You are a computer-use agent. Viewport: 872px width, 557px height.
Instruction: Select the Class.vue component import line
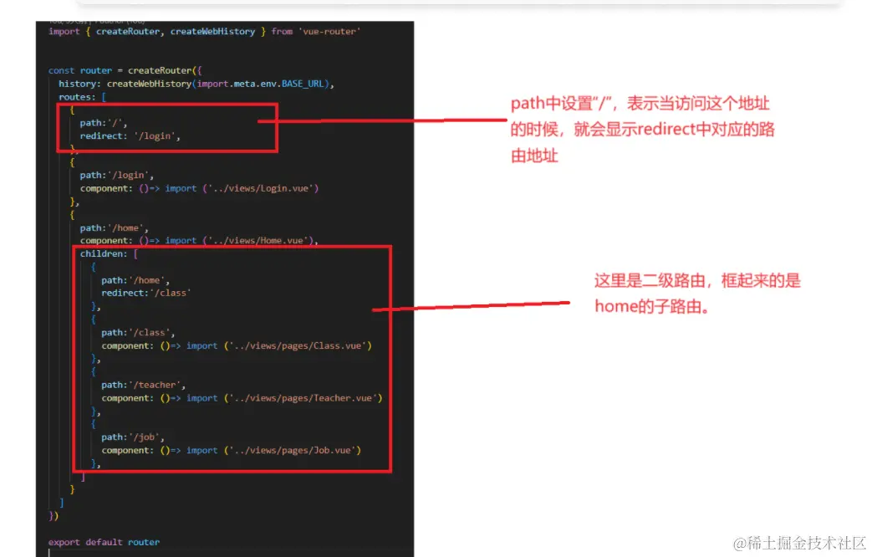point(237,346)
